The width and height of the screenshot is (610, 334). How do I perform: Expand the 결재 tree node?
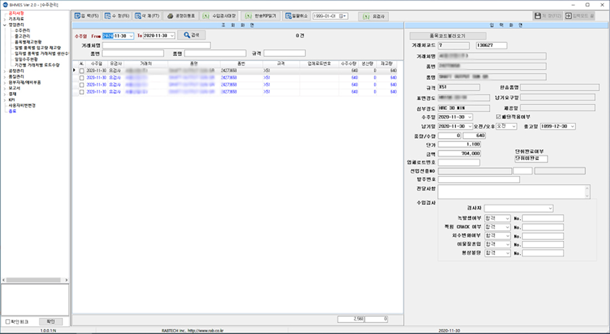[4, 94]
